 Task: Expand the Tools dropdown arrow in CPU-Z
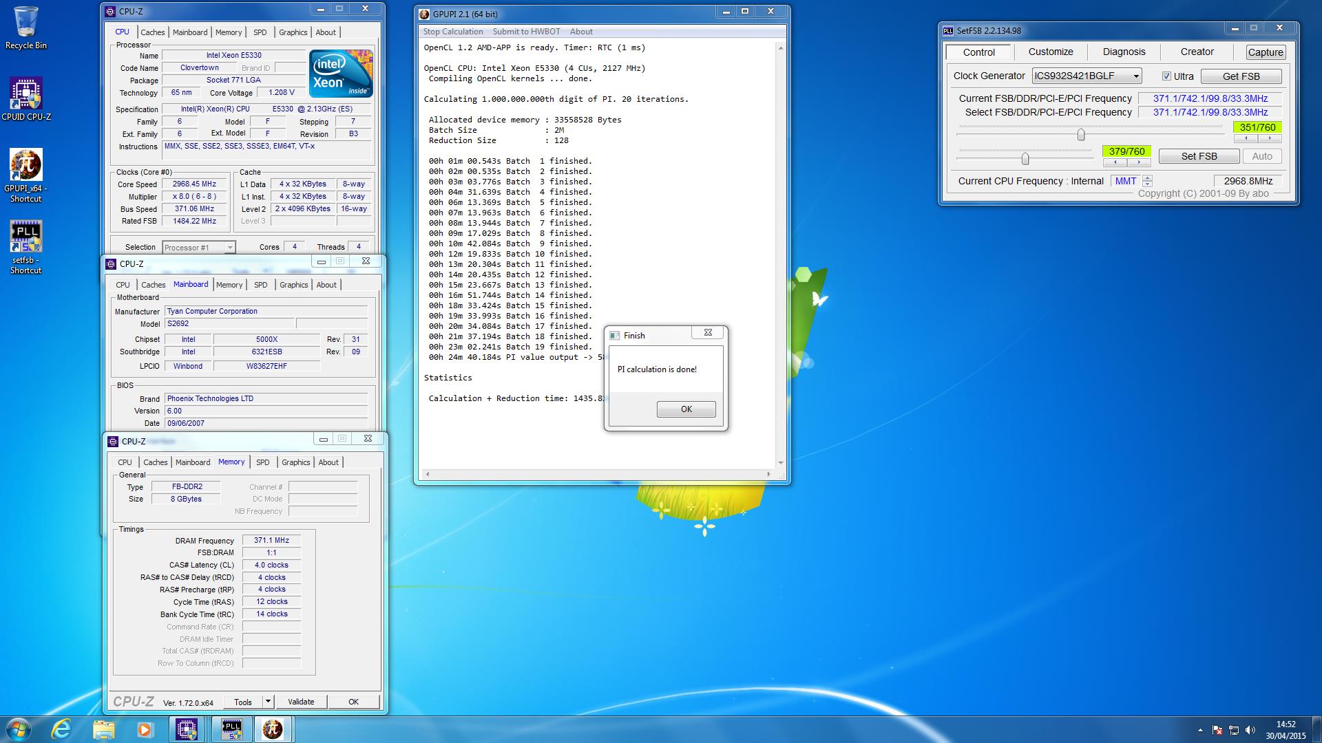[269, 702]
